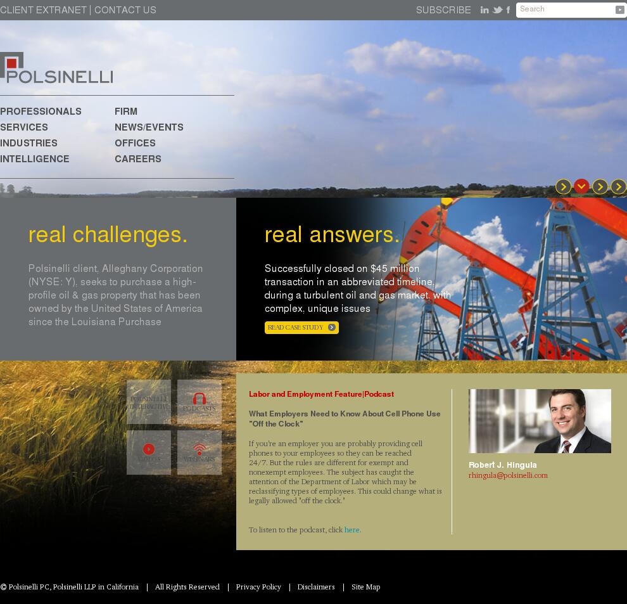Open the Careers menu
Screen dimensions: 627x604
138,159
